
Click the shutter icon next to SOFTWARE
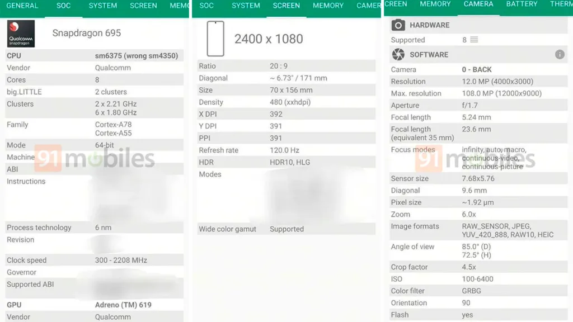point(398,54)
